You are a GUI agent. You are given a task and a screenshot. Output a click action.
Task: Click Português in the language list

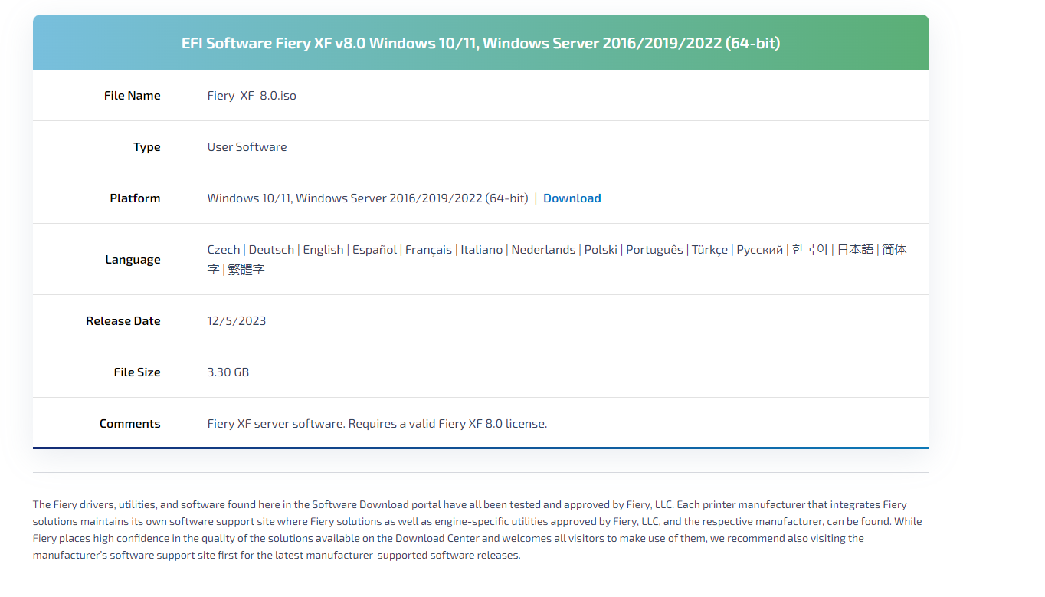point(654,250)
